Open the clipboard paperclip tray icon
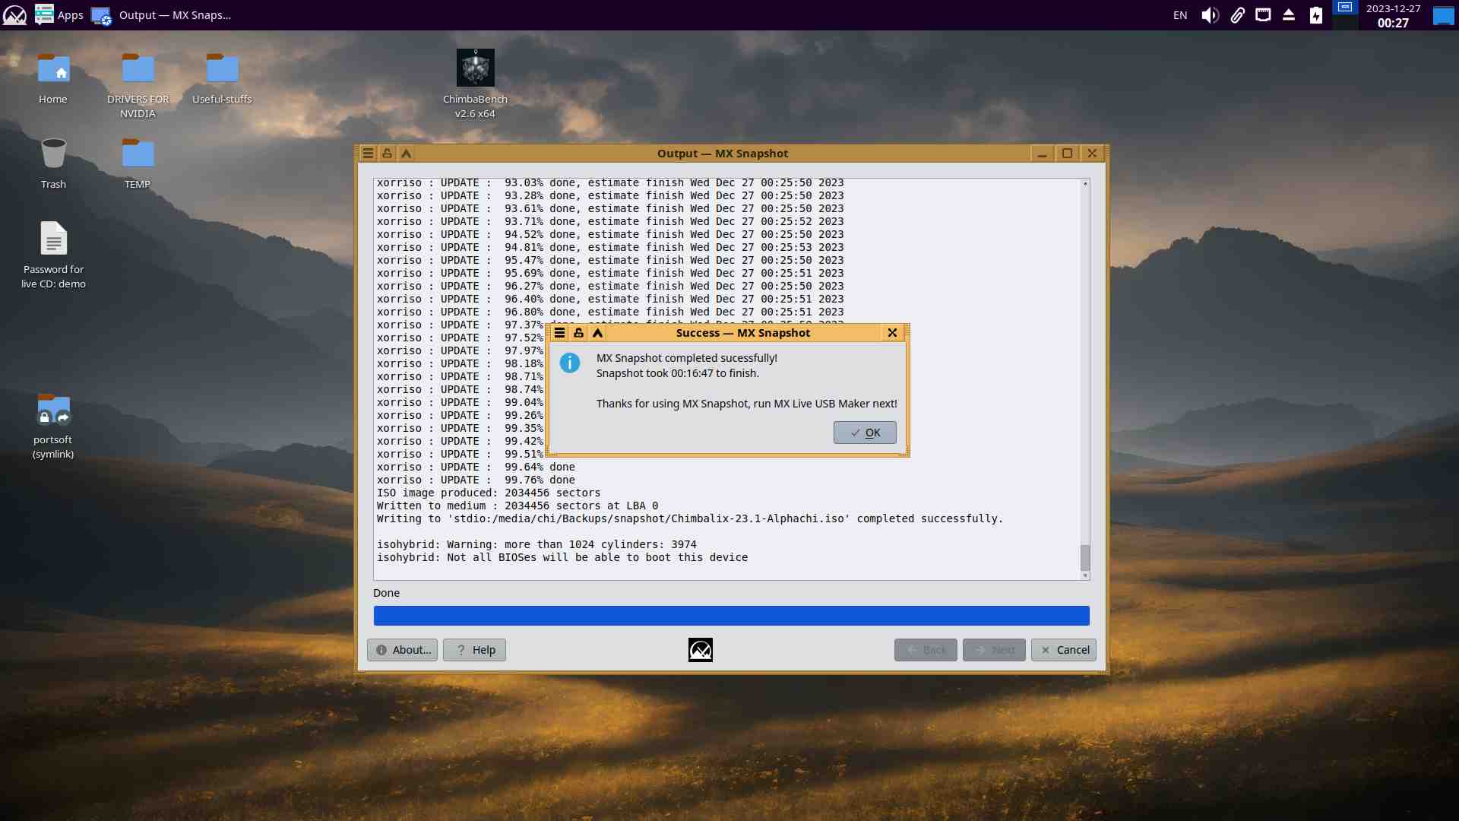1459x821 pixels. (1237, 15)
